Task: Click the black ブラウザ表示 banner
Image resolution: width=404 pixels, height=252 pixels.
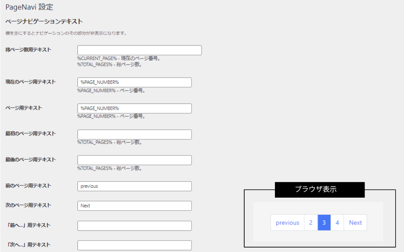Action: [x=320, y=190]
